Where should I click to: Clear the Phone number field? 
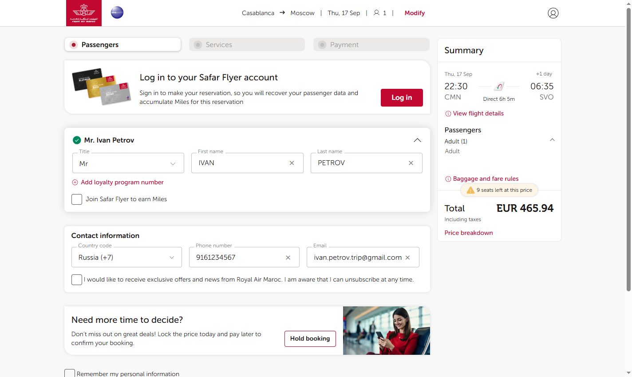pyautogui.click(x=288, y=258)
